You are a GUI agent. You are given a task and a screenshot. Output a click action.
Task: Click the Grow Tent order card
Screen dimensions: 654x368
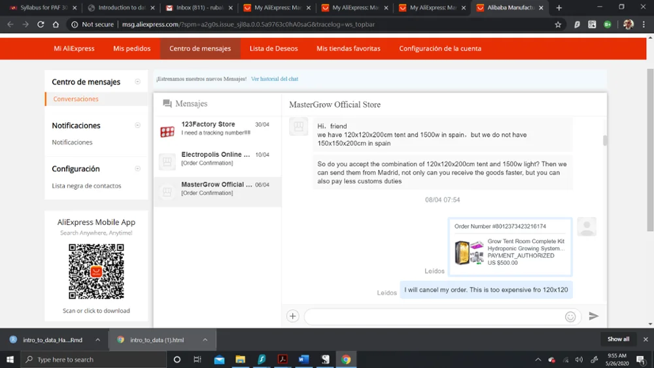point(509,247)
